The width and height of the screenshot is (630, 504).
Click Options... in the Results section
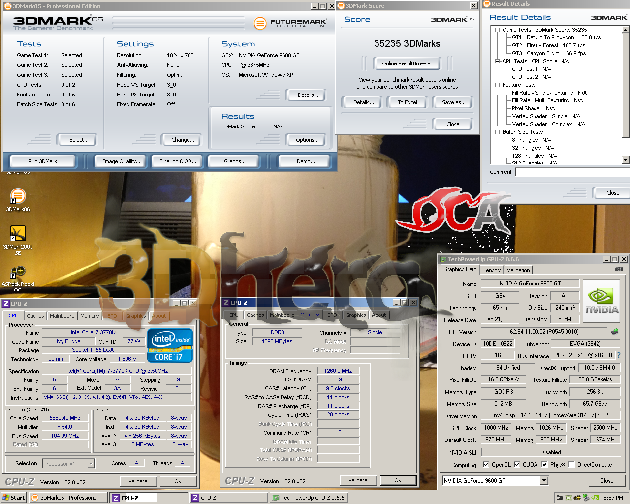307,140
